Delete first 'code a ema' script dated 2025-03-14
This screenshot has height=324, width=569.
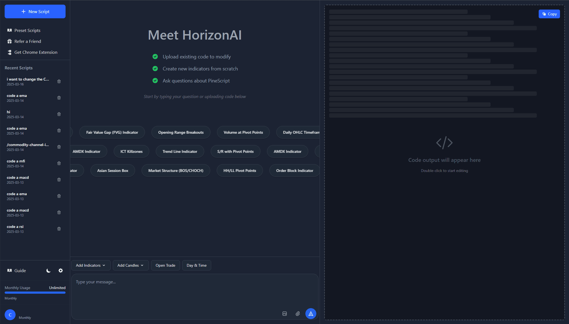click(59, 98)
